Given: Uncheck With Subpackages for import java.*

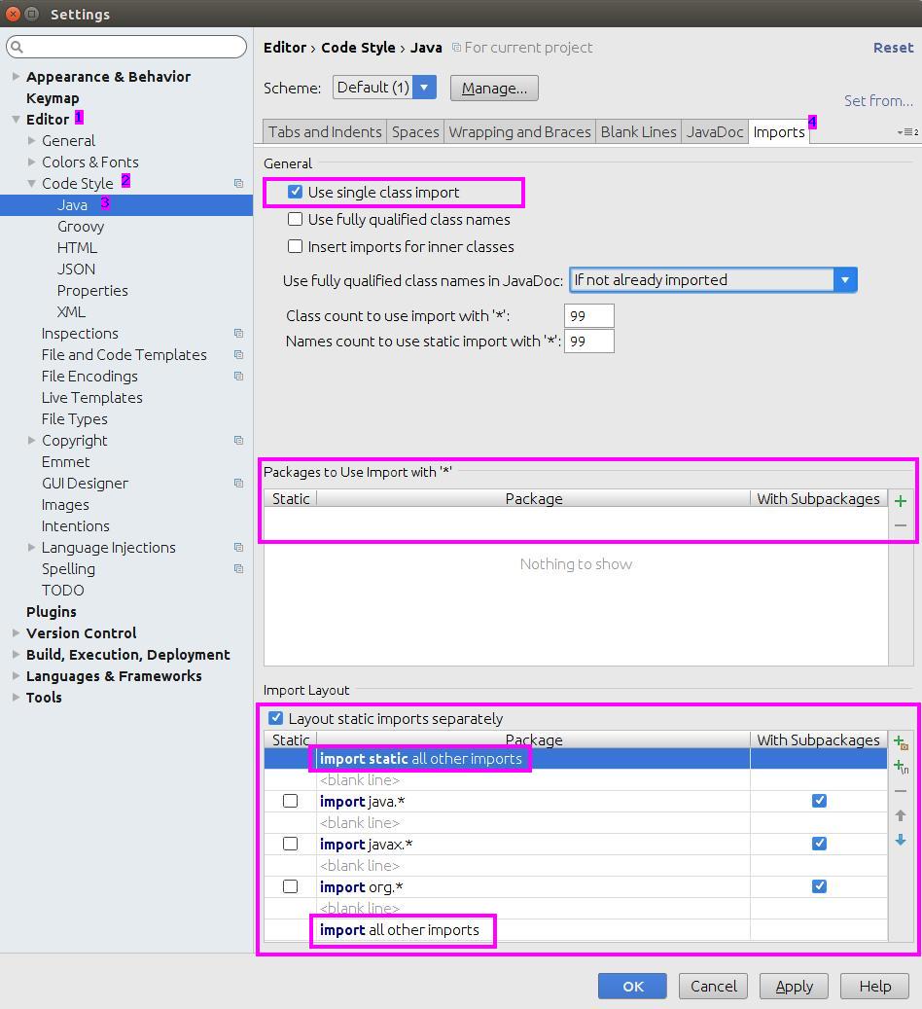Looking at the screenshot, I should (819, 801).
